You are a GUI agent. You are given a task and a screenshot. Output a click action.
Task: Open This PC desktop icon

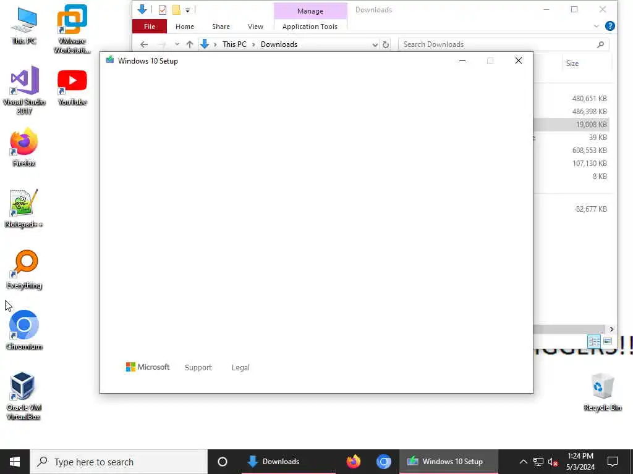click(x=24, y=25)
